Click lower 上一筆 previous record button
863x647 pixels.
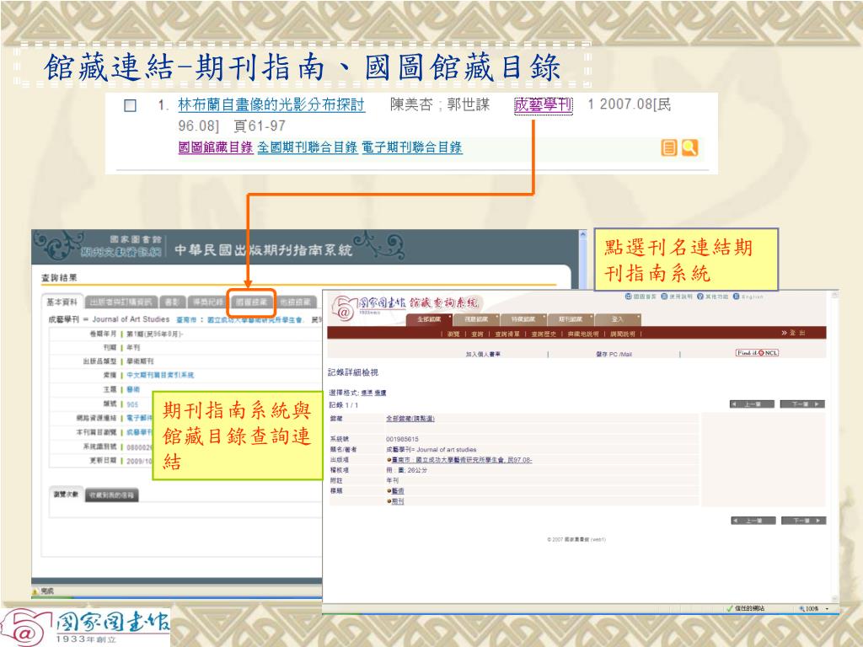tap(753, 521)
